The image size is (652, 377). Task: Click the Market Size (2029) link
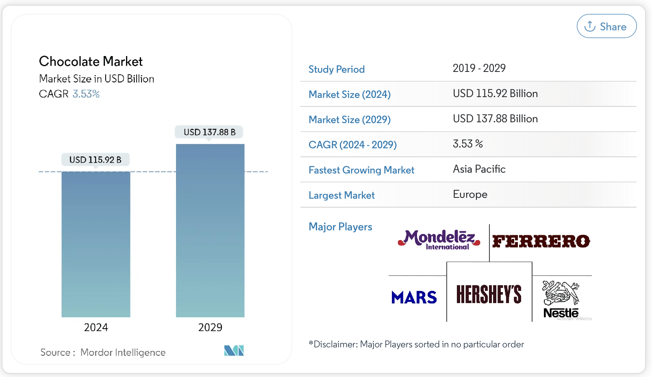350,119
